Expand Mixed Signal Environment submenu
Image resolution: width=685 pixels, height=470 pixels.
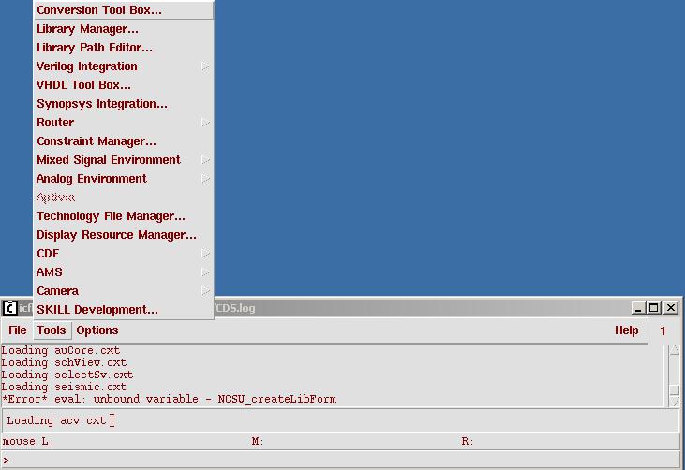pyautogui.click(x=109, y=160)
